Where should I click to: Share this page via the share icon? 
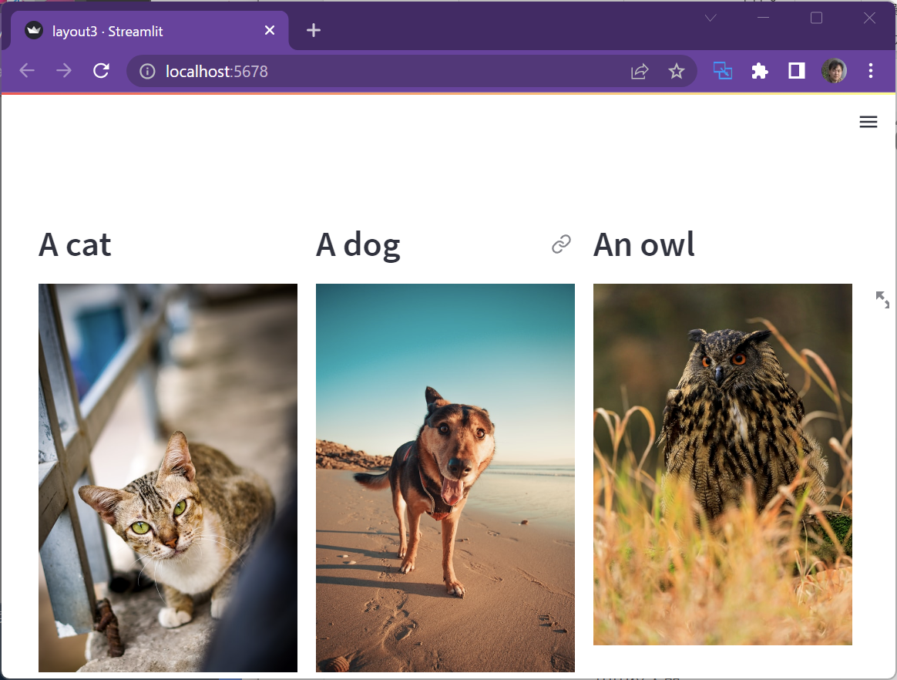click(x=640, y=72)
